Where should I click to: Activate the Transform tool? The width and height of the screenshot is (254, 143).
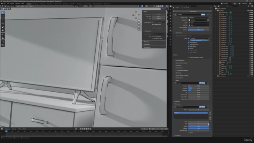pyautogui.click(x=3, y=31)
